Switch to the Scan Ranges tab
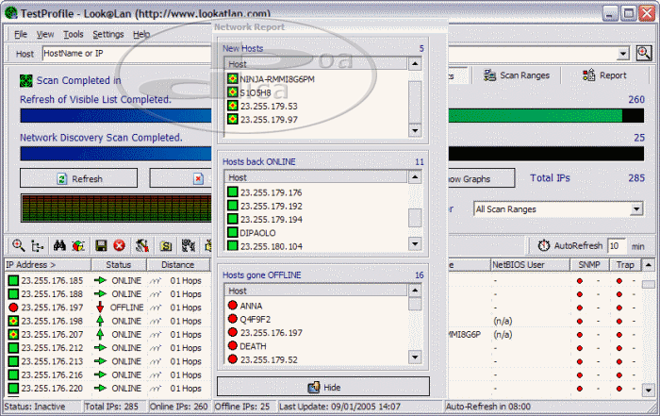Image resolution: width=660 pixels, height=416 pixels. [x=518, y=75]
